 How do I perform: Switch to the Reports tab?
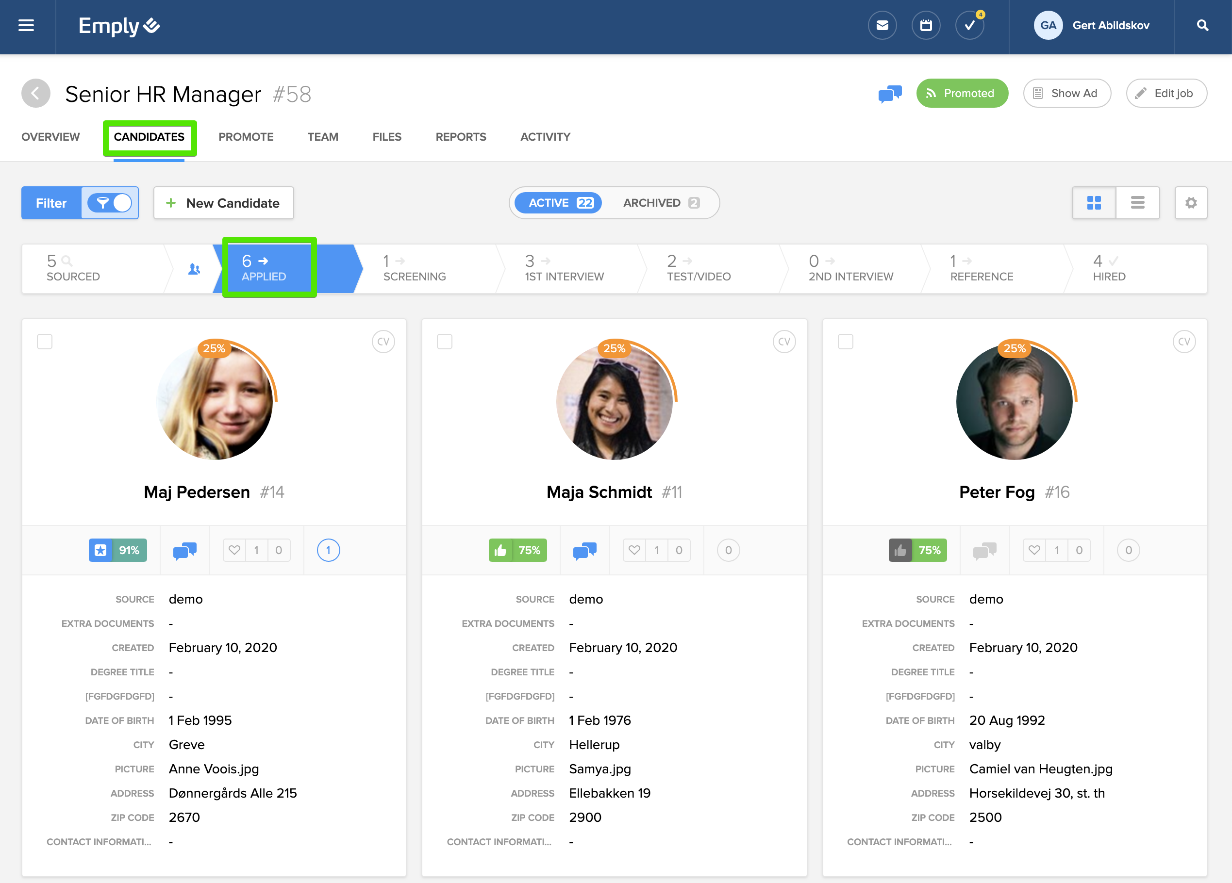(x=461, y=137)
